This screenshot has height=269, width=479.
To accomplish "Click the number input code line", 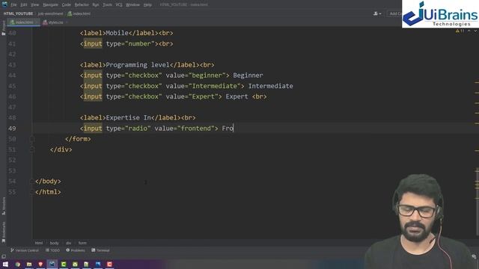I will coord(126,43).
